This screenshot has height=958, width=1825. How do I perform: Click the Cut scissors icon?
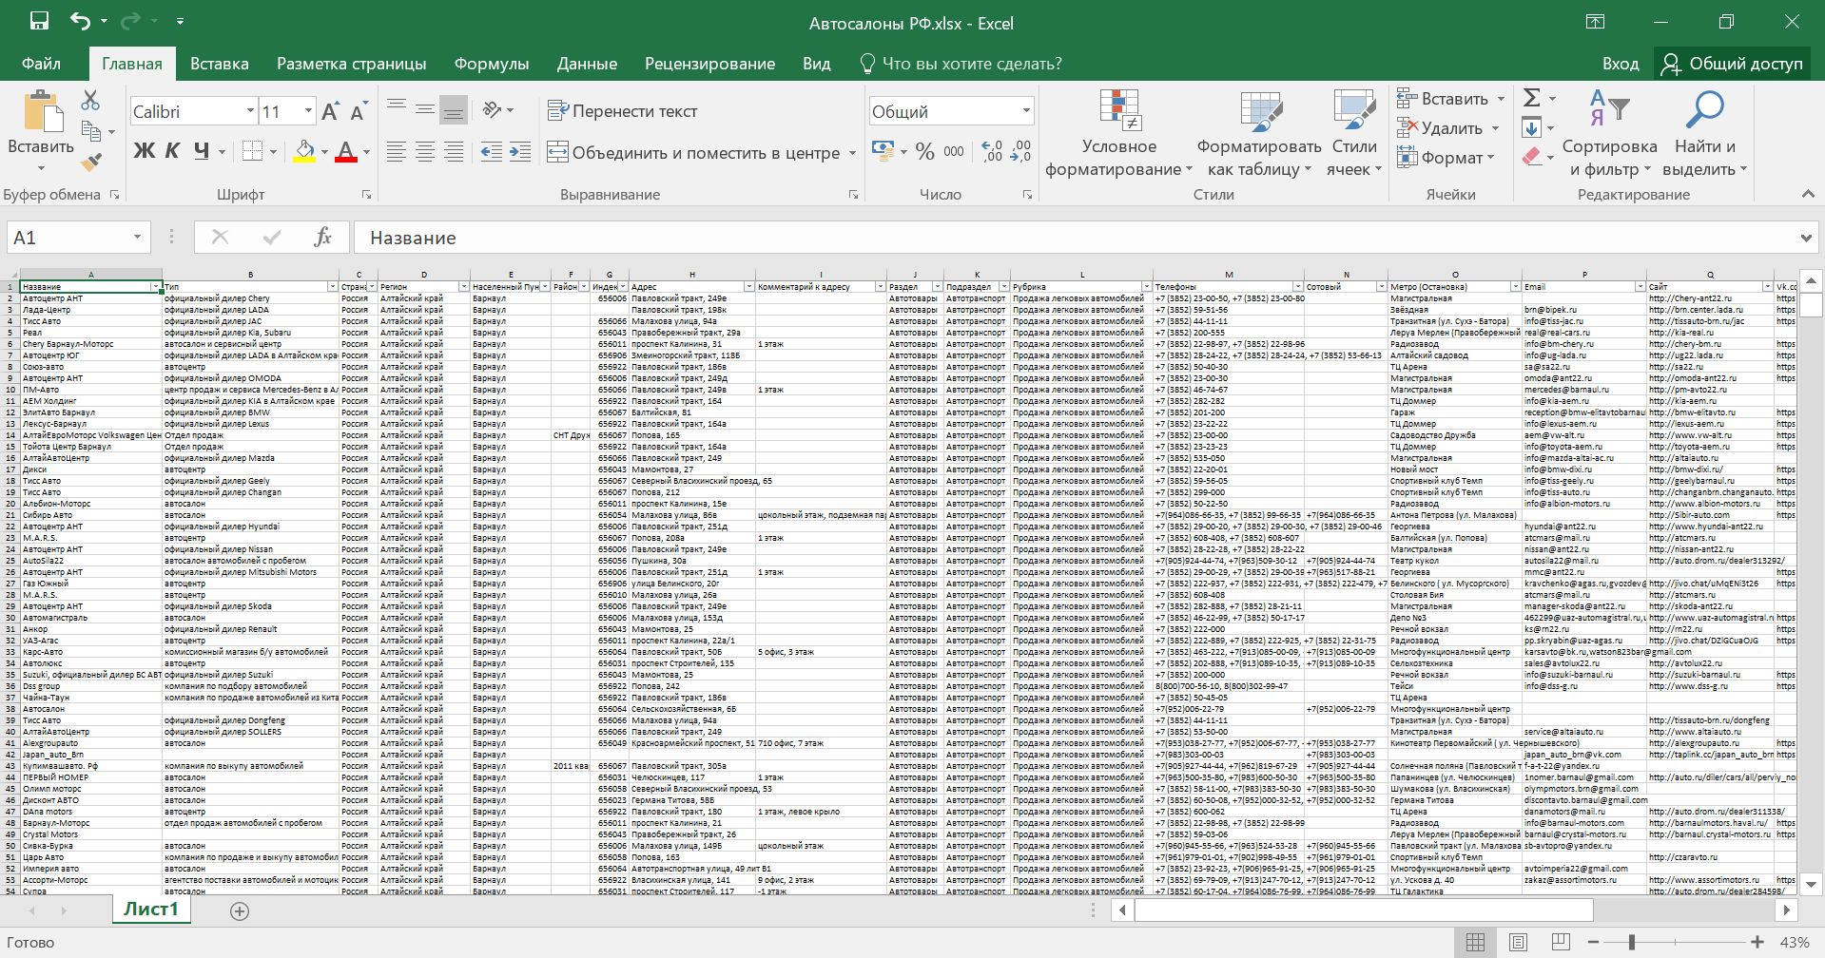(x=90, y=100)
